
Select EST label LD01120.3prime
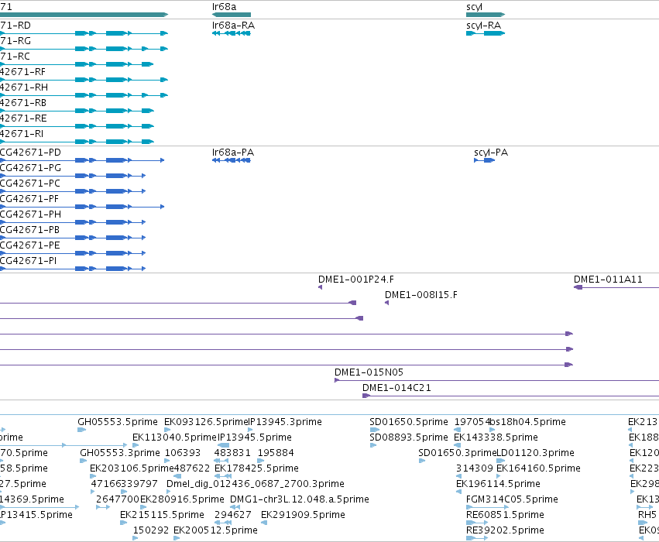tap(535, 453)
